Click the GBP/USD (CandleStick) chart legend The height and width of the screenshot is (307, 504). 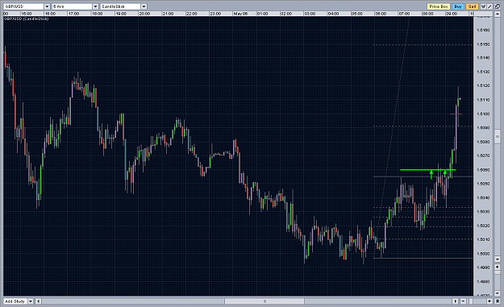(27, 19)
